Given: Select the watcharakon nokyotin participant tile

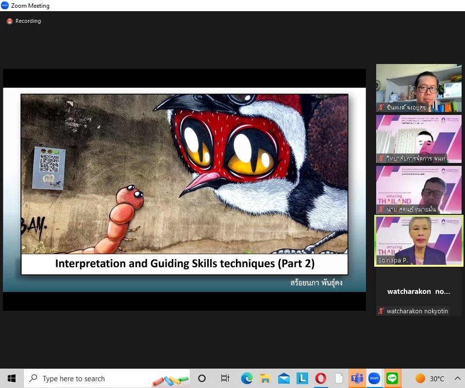Looking at the screenshot, I should [419, 291].
